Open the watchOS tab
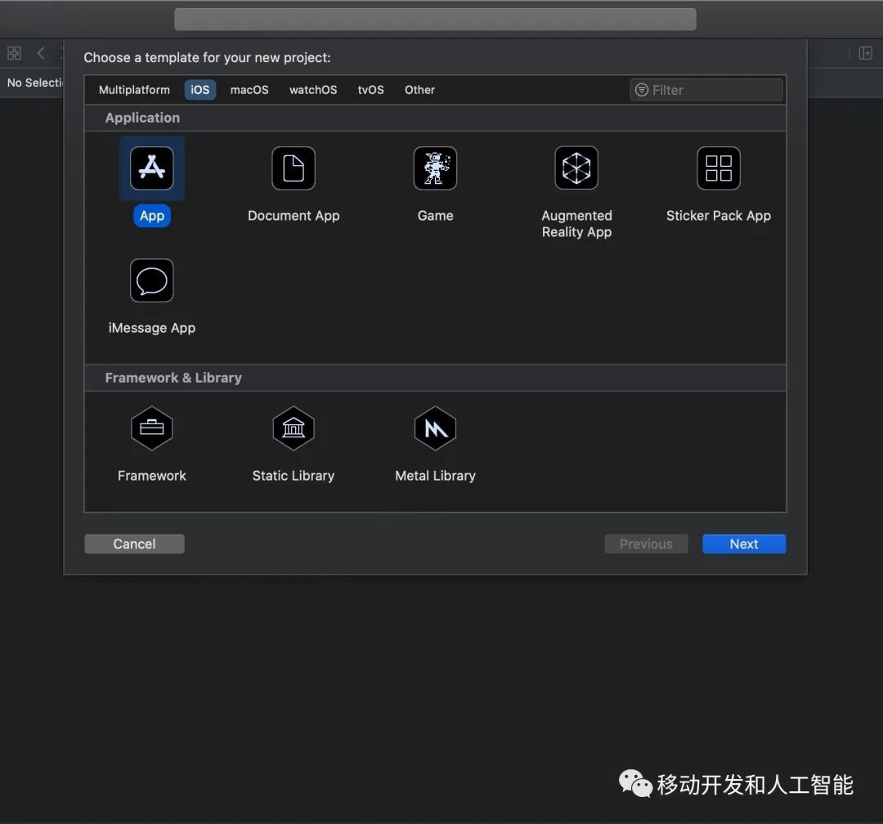Image resolution: width=883 pixels, height=824 pixels. pyautogui.click(x=313, y=90)
